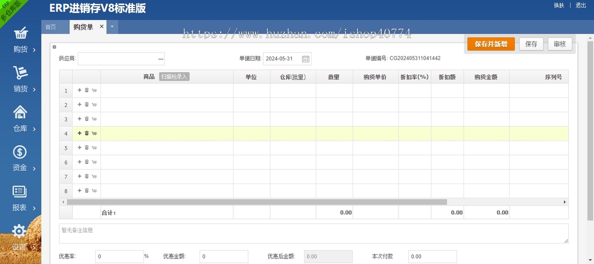The image size is (594, 264).
Task: Add a row using plus icon in row 1
Action: click(x=79, y=90)
